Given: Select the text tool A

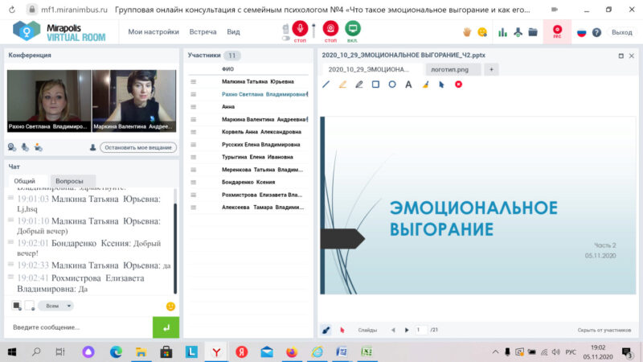Looking at the screenshot, I should 408,84.
